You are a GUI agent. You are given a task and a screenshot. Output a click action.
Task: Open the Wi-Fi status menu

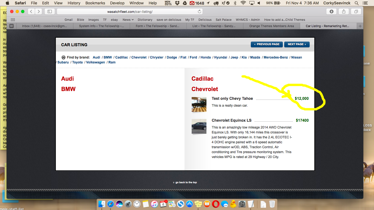pos(243,3)
